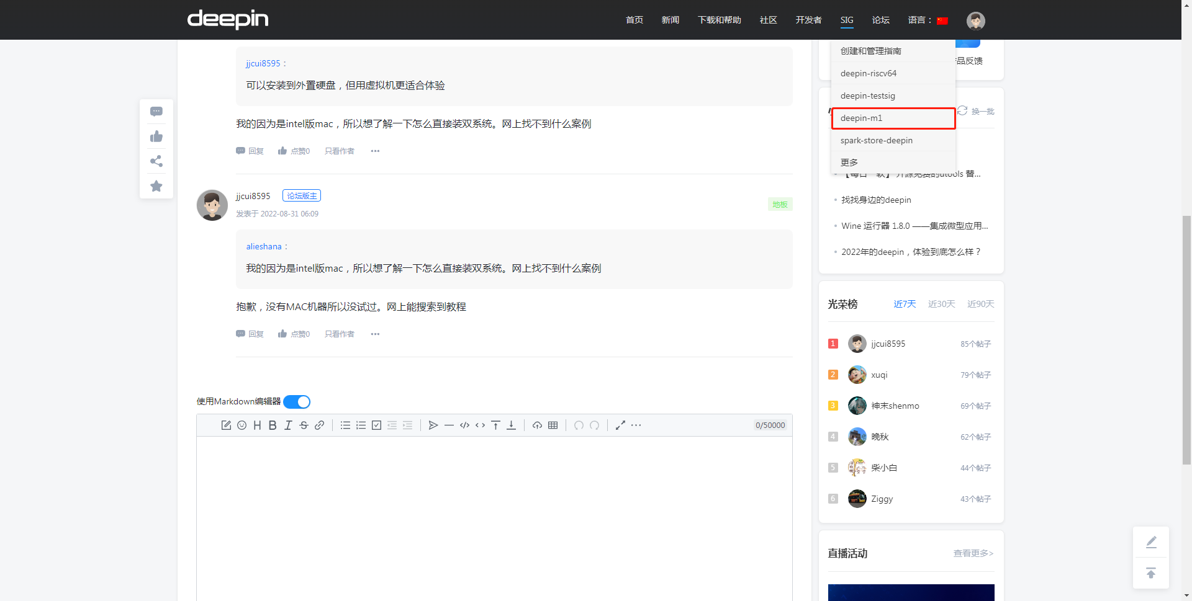Open ellipsis menu under alieshana's reply
The image size is (1192, 601).
tap(375, 151)
